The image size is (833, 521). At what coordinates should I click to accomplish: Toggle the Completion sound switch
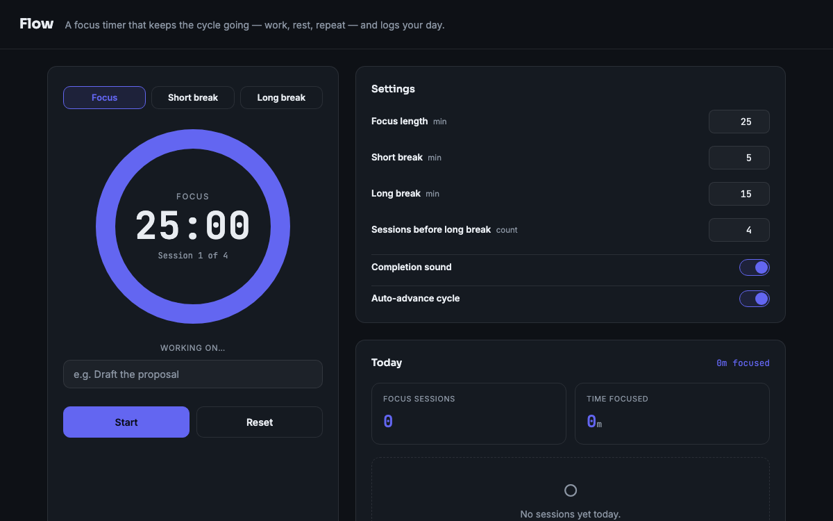click(755, 267)
